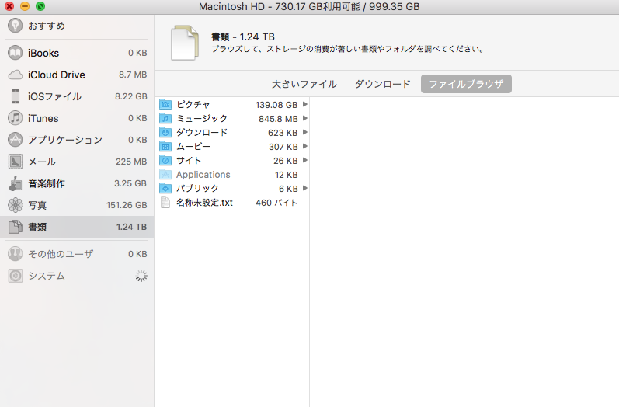Switch to the 大きいファイル tab
The width and height of the screenshot is (619, 407).
click(x=304, y=84)
